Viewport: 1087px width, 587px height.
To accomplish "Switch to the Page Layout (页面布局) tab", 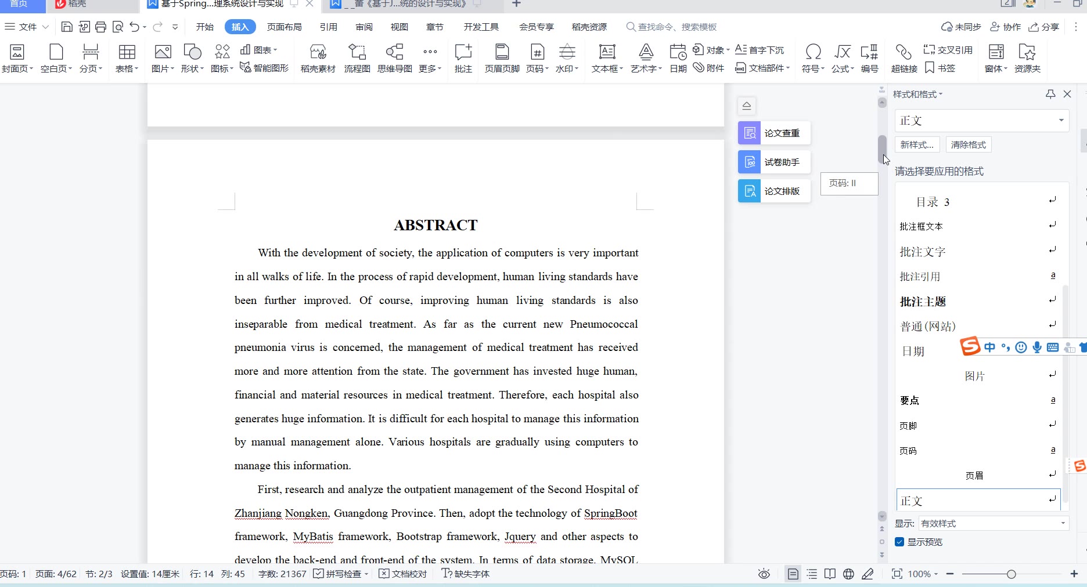I will pos(284,27).
